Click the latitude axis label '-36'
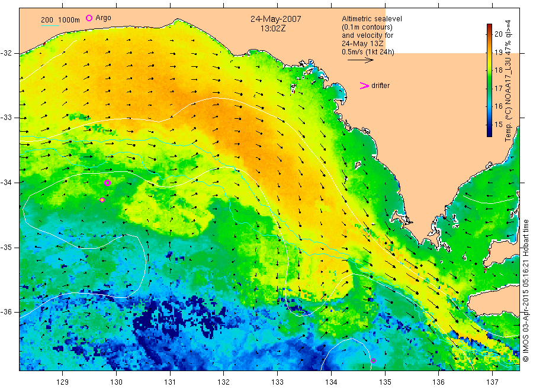The width and height of the screenshot is (533, 390). (6, 311)
